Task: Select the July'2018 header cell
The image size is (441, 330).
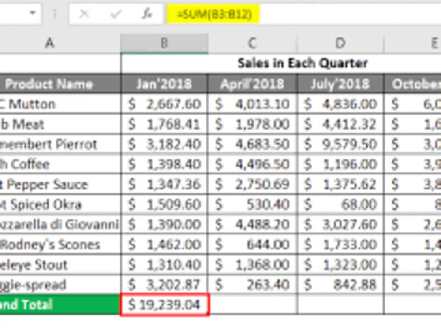Action: pos(340,84)
